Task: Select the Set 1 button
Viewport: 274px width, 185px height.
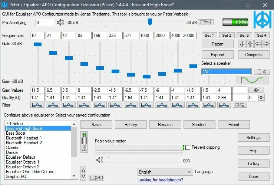Action: tap(209, 35)
